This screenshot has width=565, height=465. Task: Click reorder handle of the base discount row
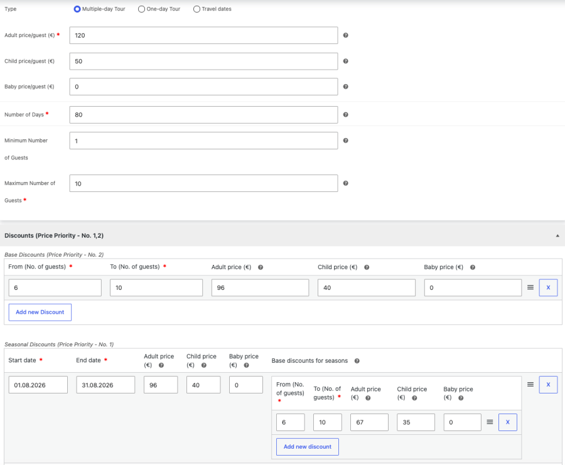tap(530, 287)
